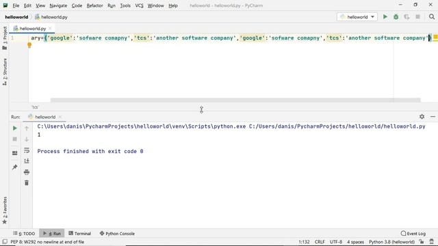Toggle read-only lock icon in status bar
This screenshot has height=246, width=438.
(x=422, y=241)
